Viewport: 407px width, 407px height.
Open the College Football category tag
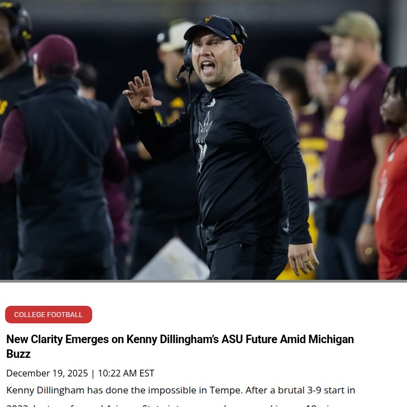tap(49, 314)
